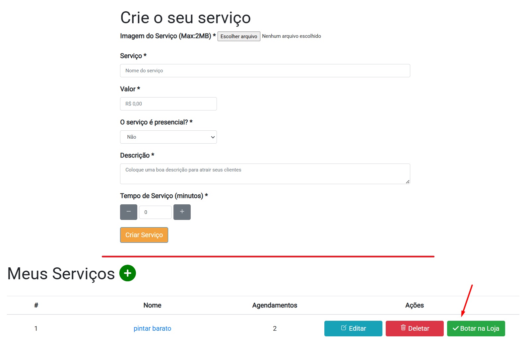Image resolution: width=526 pixels, height=339 pixels.
Task: Click the dropdown chevron next to Não
Action: point(212,137)
